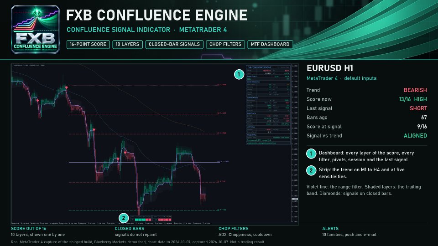Click the EURUSD H1 heading

coord(330,68)
